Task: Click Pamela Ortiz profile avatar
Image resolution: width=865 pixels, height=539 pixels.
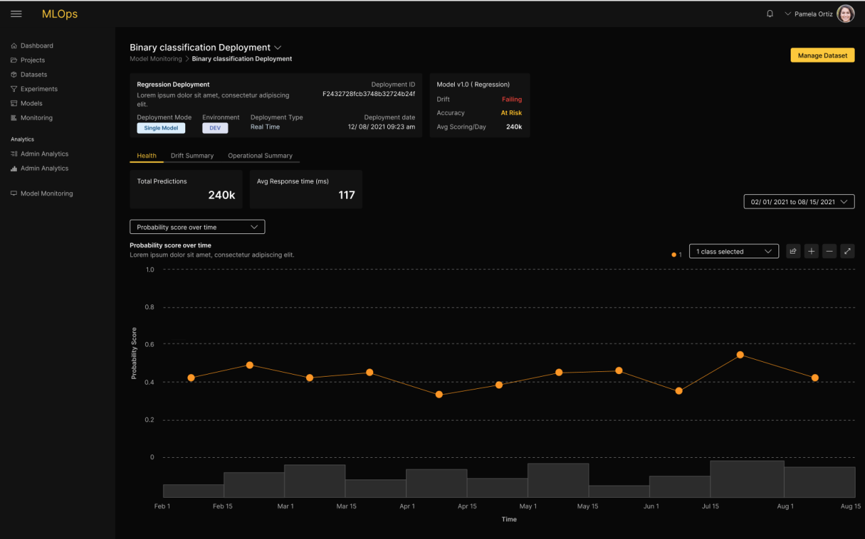Action: pyautogui.click(x=845, y=14)
